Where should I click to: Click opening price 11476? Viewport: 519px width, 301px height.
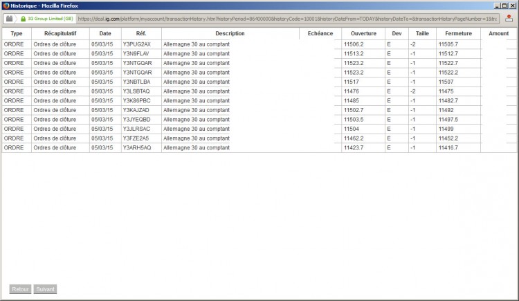(351, 91)
